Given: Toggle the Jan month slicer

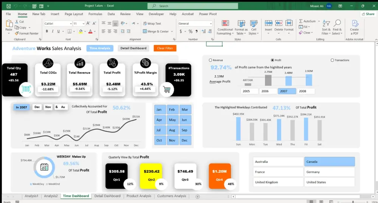Looking at the screenshot, I should 160,110.
